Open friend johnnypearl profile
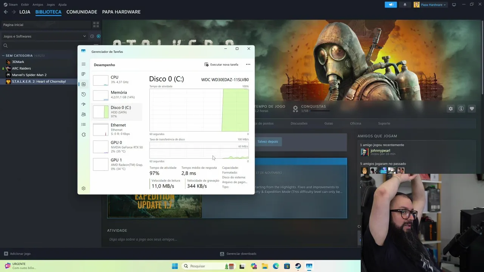This screenshot has height=272, width=484. click(380, 151)
